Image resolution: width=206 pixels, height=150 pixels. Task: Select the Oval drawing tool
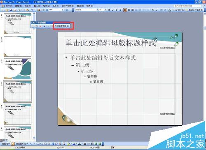[x=42, y=144]
